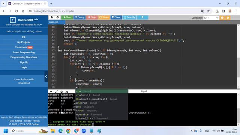Viewport: 240px width, 135px height.
Task: Click the new file icon in toolbar
Action: [x=52, y=18]
